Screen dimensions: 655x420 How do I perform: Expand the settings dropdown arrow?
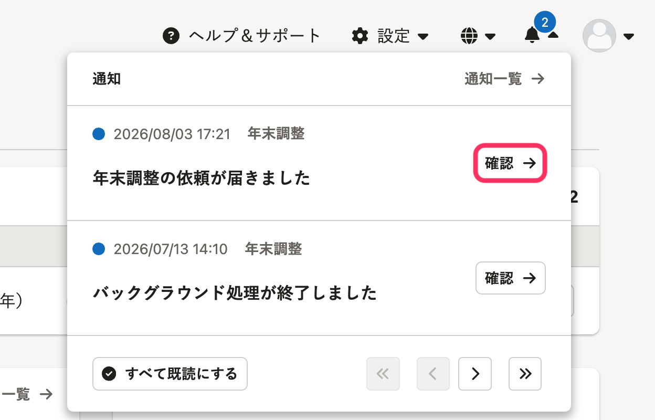(x=423, y=37)
